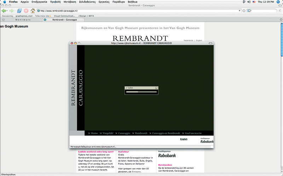
Task: Click the English link in popup window
Action: click(x=184, y=139)
